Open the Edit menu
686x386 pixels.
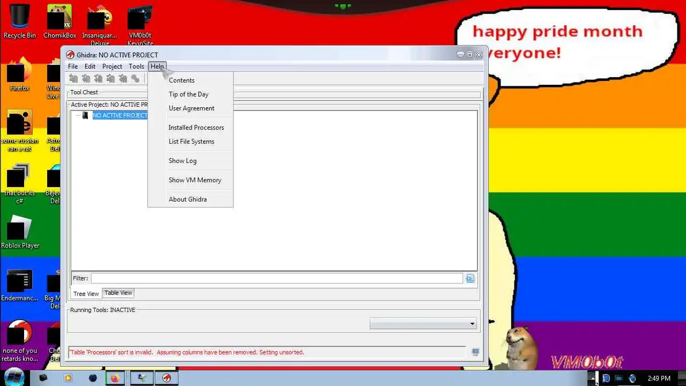pos(90,66)
